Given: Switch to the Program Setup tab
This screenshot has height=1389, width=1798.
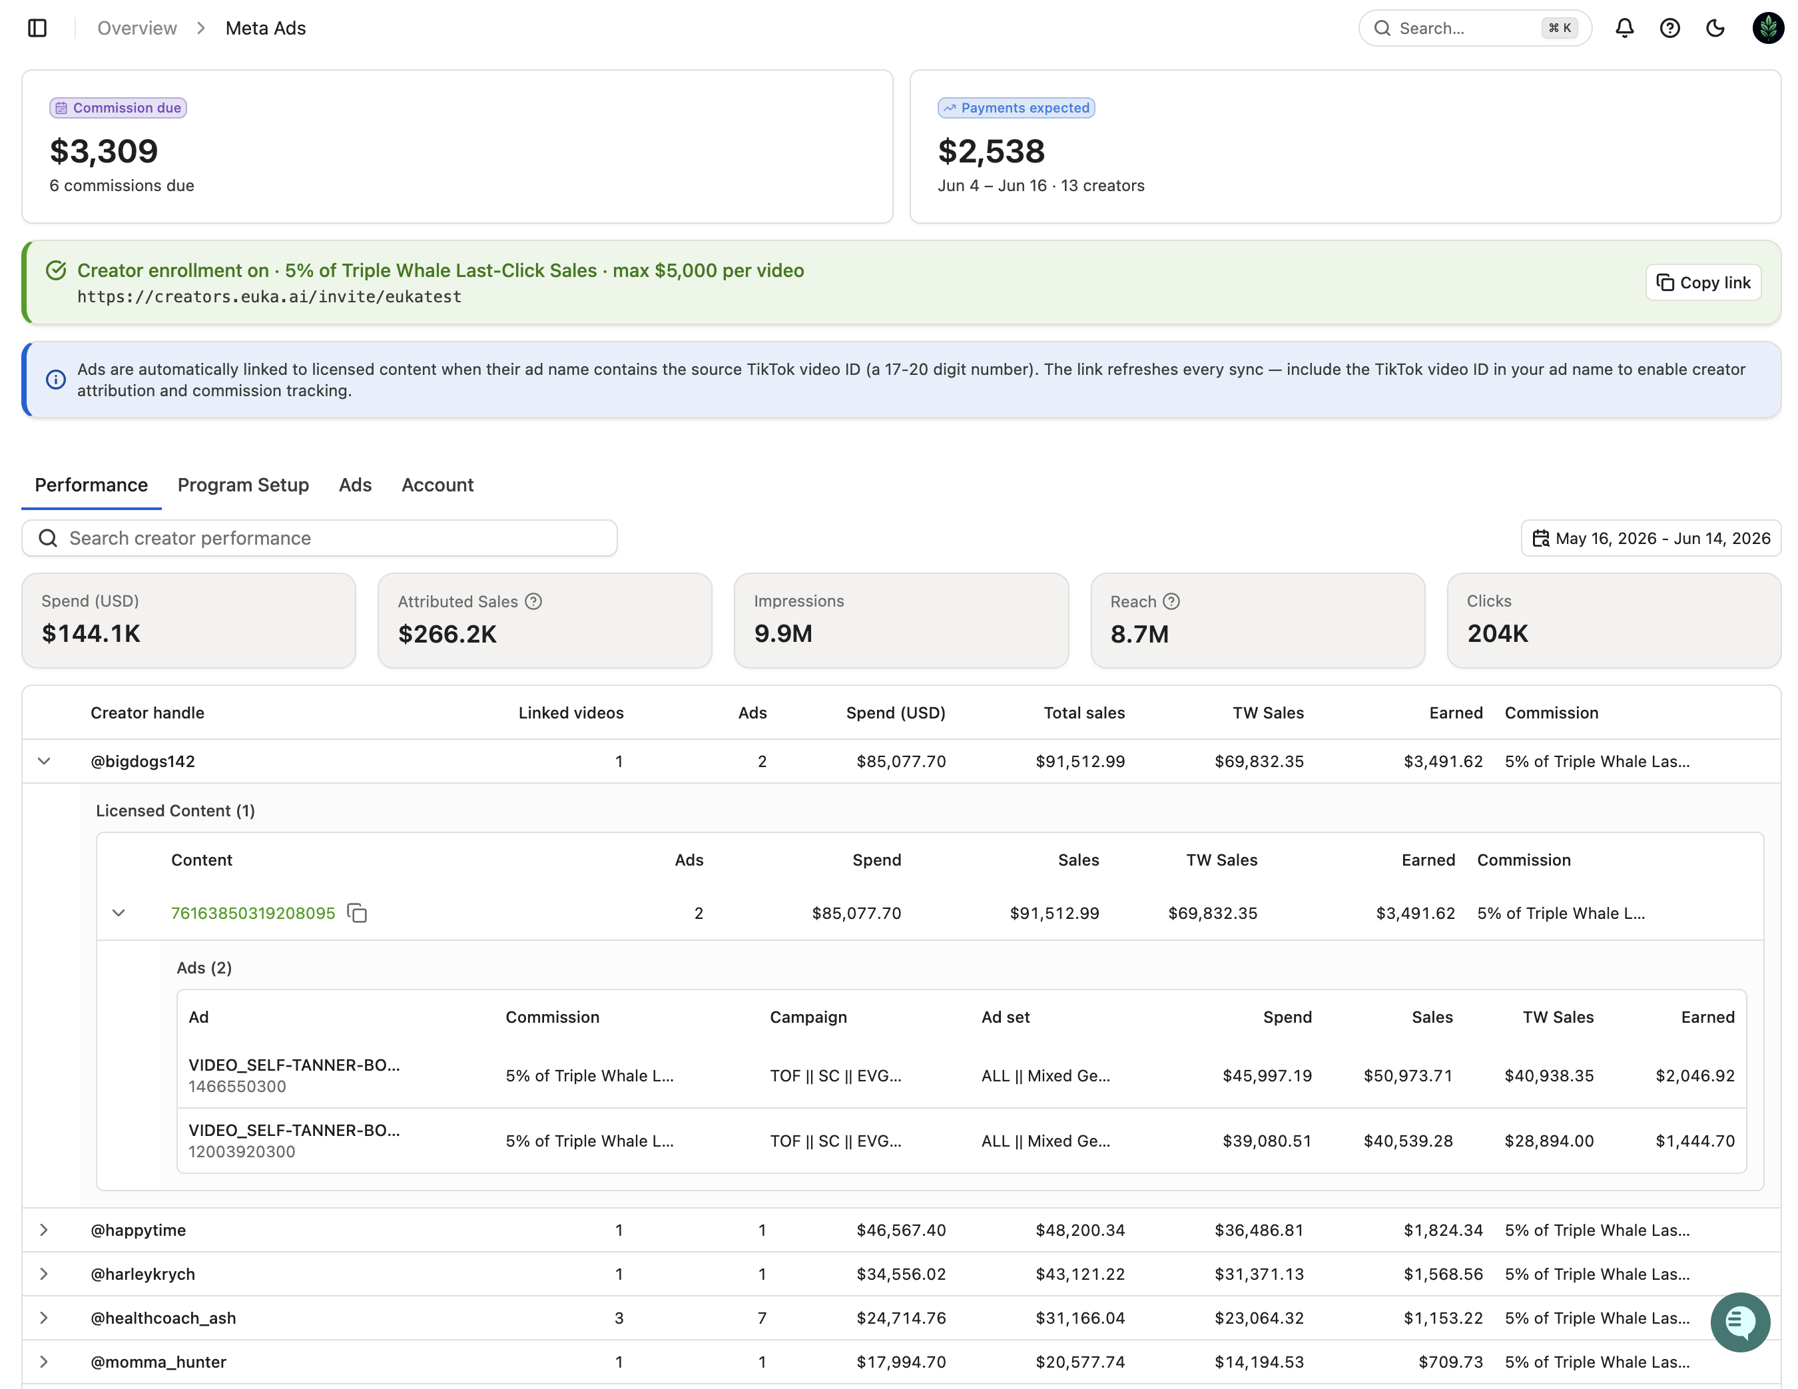Looking at the screenshot, I should tap(244, 485).
